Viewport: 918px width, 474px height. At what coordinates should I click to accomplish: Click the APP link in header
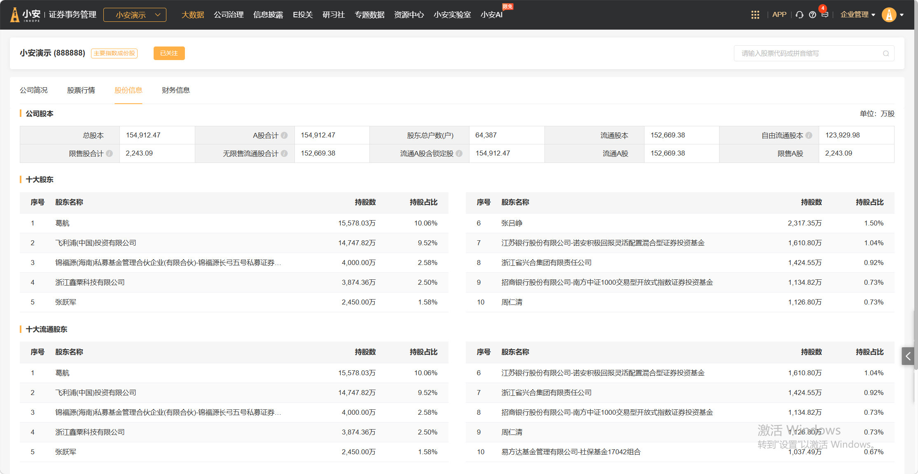779,15
